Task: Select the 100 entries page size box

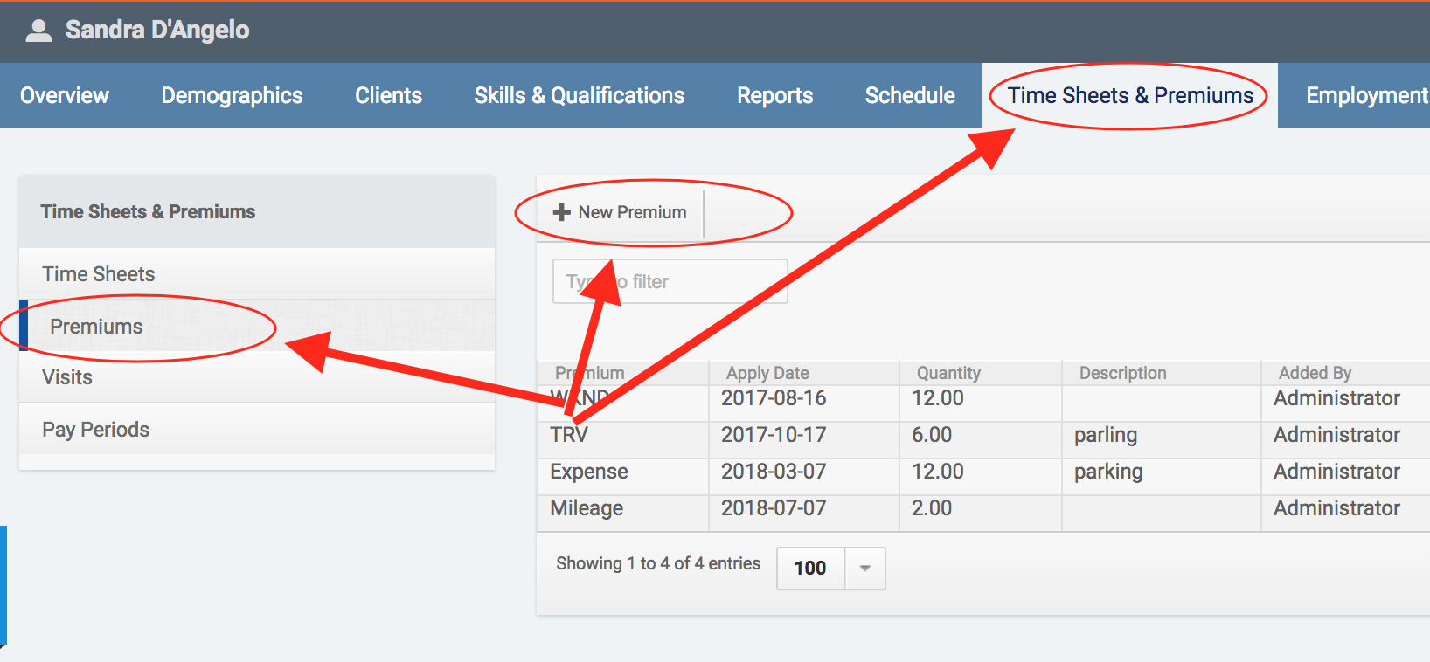Action: click(810, 569)
